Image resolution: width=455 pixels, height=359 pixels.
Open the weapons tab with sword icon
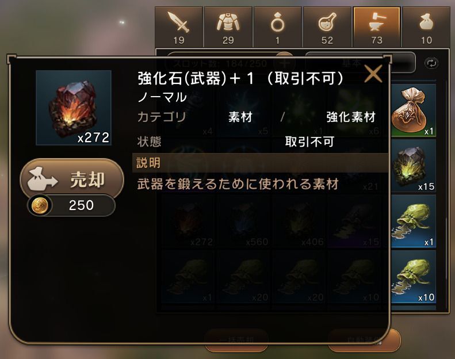click(x=179, y=26)
